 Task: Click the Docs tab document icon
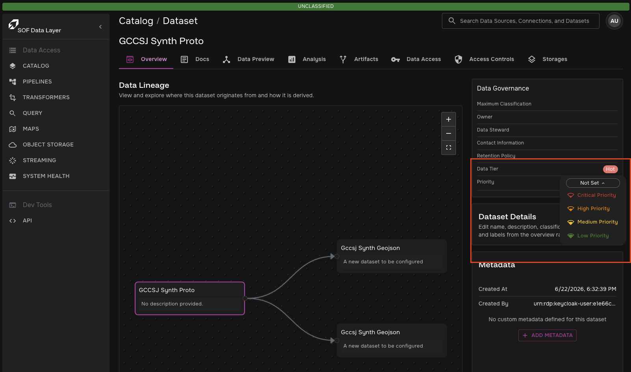click(x=184, y=59)
